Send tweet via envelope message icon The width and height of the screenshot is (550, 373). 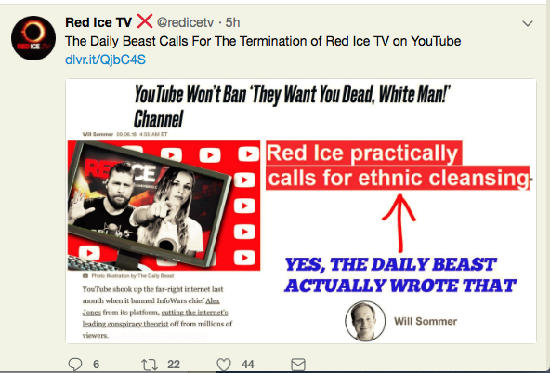tap(298, 365)
